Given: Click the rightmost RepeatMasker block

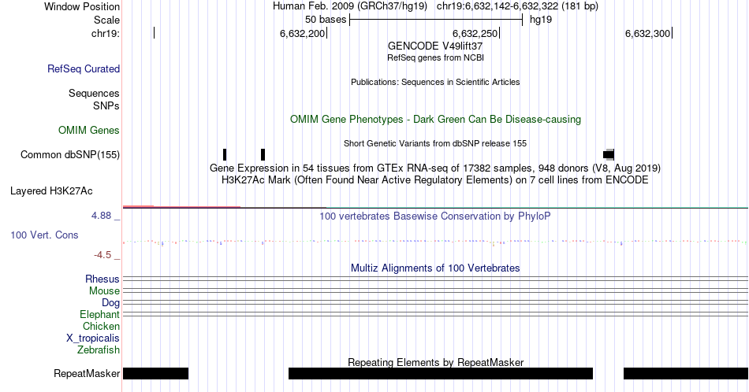Looking at the screenshot, I should click(x=686, y=373).
